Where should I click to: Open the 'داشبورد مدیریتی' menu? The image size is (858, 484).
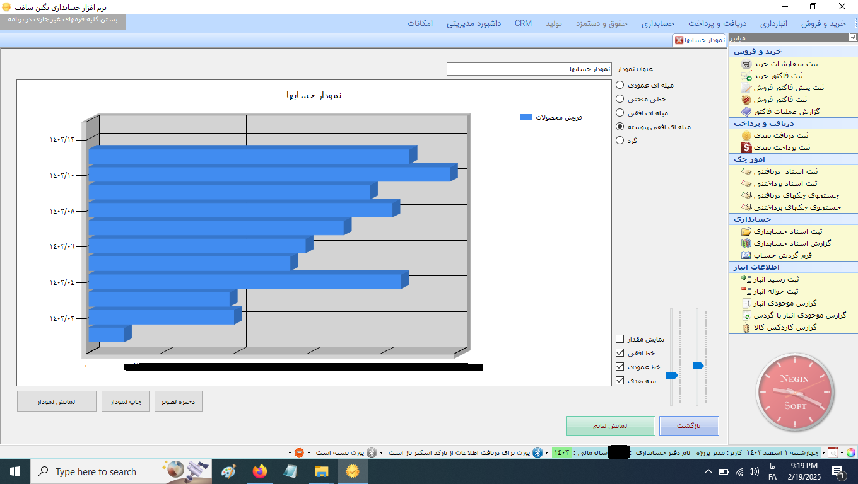(x=474, y=23)
